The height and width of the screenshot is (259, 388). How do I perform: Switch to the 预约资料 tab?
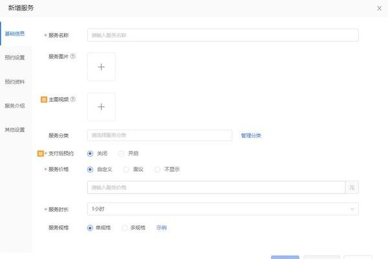click(x=15, y=82)
